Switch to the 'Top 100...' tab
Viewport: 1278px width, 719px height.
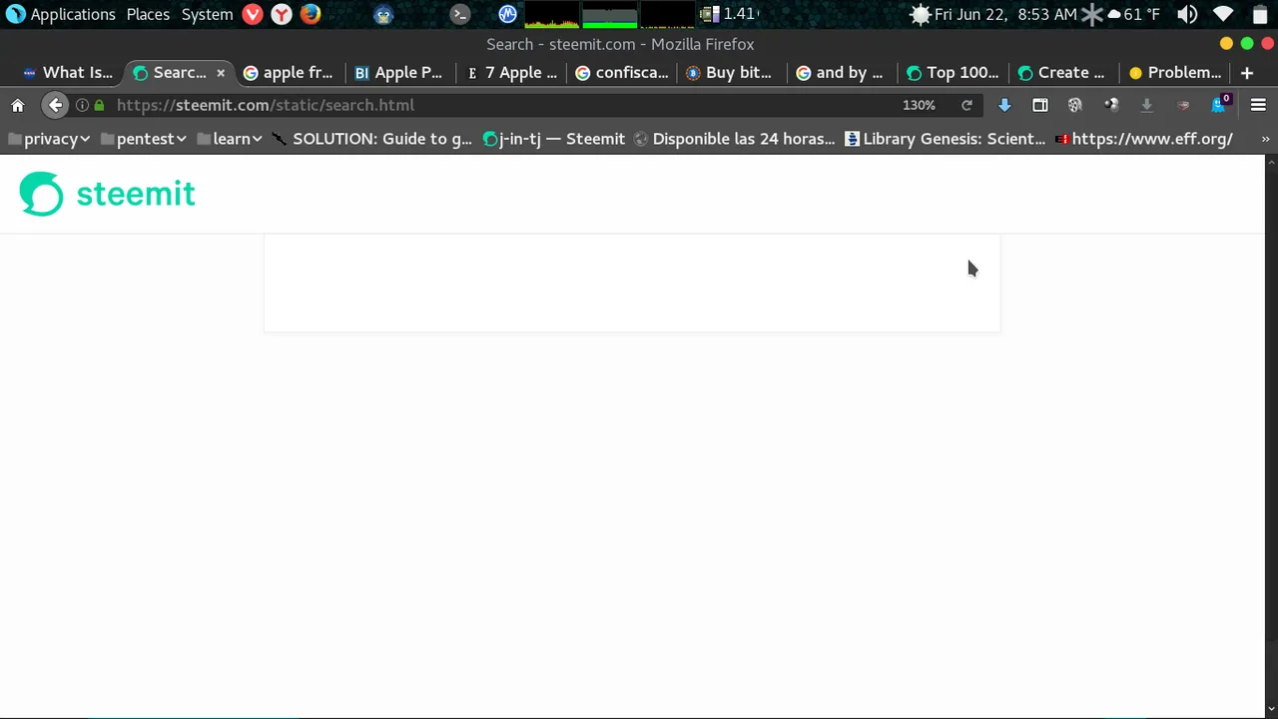pos(953,73)
